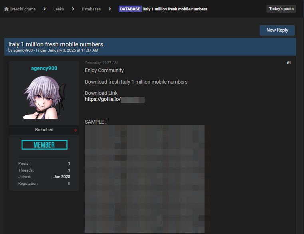Click the chevron arrow after Databases

point(109,9)
